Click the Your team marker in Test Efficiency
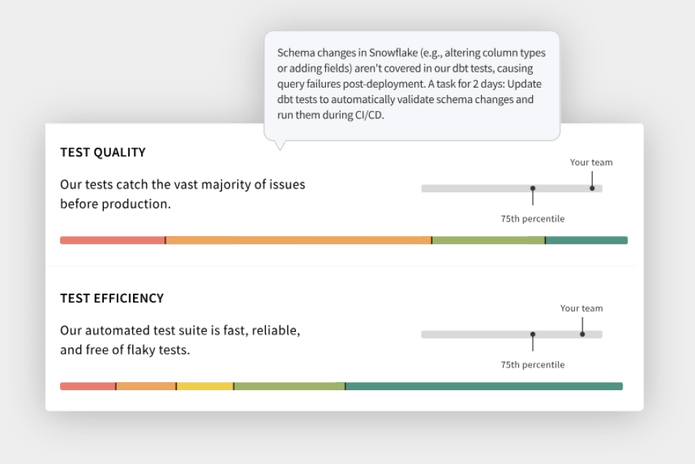 (x=582, y=335)
